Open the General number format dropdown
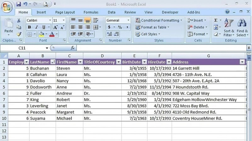Image resolution: width=252 pixels, height=141 pixels. tap(128, 20)
